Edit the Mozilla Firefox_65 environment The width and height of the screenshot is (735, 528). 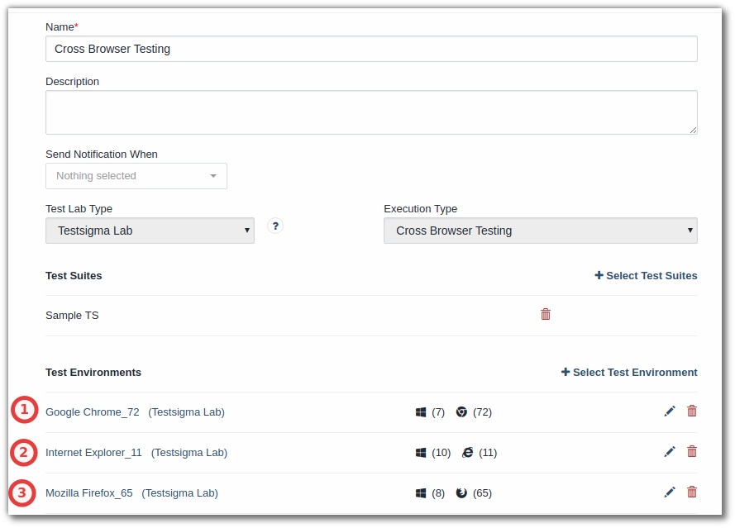(670, 492)
